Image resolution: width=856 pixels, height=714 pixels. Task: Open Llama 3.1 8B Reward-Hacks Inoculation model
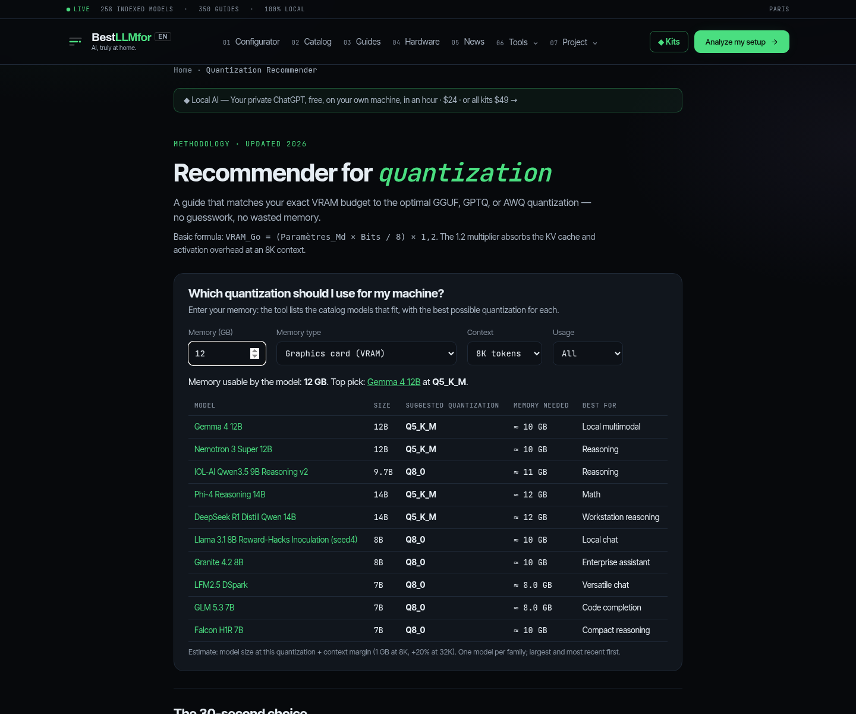(276, 540)
